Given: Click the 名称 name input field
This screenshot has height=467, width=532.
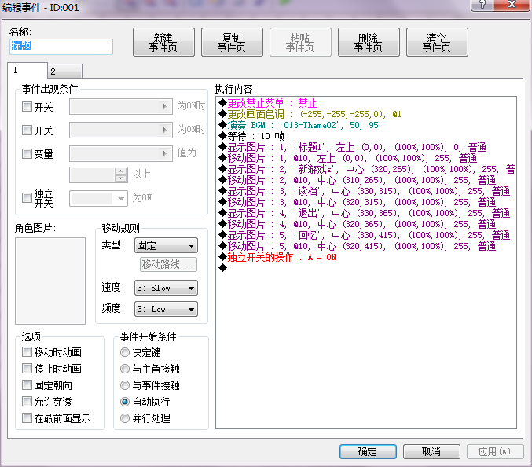Looking at the screenshot, I should [x=61, y=46].
